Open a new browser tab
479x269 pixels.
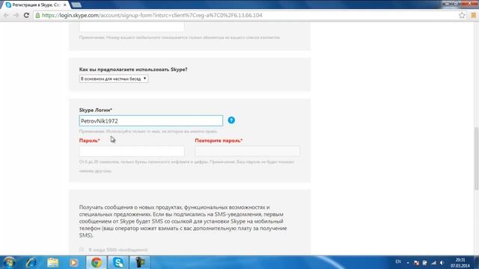click(x=76, y=5)
